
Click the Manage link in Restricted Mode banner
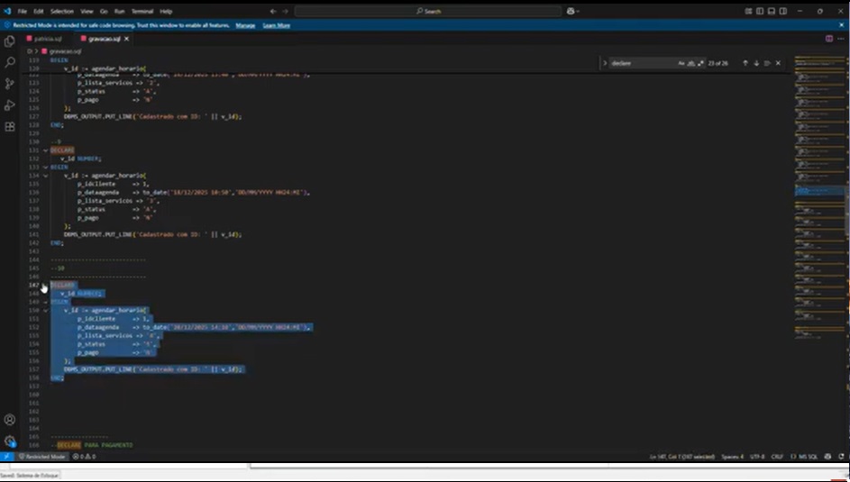[245, 25]
